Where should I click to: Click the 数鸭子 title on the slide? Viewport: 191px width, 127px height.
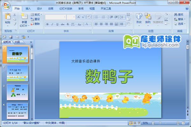coord(109,77)
